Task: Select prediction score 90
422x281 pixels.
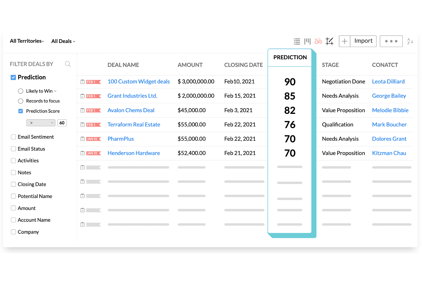Action: tap(290, 82)
